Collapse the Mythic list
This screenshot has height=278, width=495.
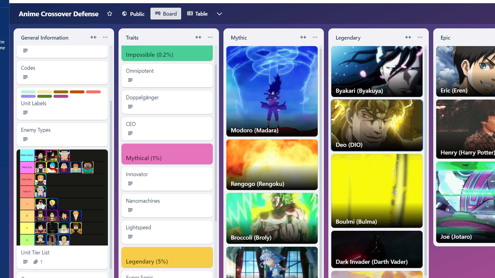pos(303,37)
